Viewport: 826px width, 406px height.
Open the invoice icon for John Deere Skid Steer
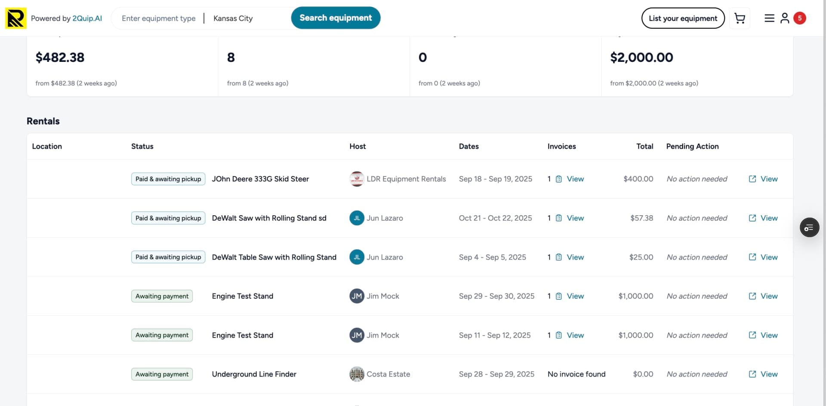click(x=558, y=179)
